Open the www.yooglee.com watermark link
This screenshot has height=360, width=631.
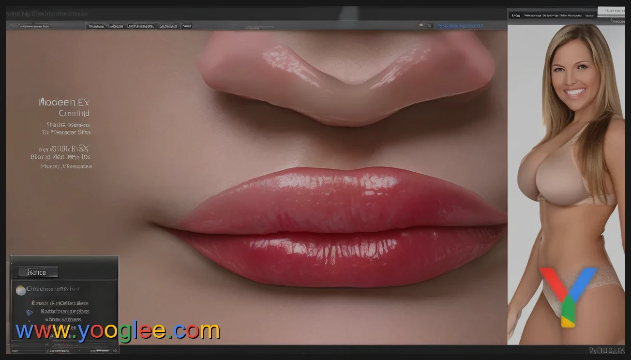118,331
